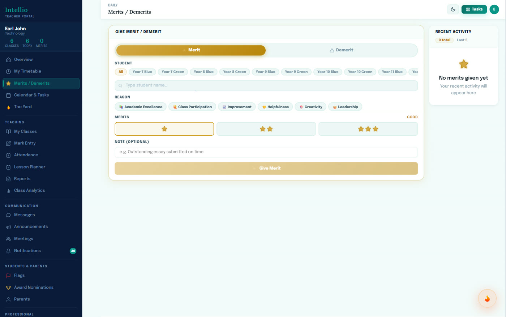The width and height of the screenshot is (506, 317).
Task: Select the Merit toggle
Action: coord(191,50)
